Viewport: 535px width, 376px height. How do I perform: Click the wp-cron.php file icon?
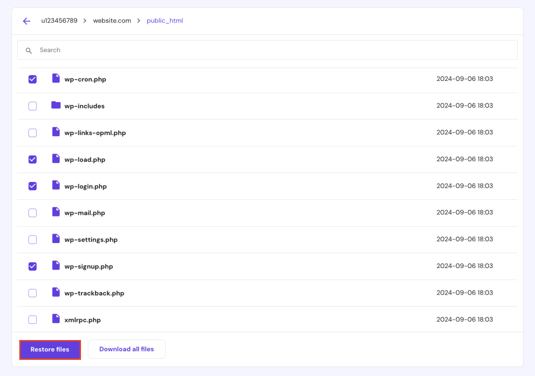point(56,79)
